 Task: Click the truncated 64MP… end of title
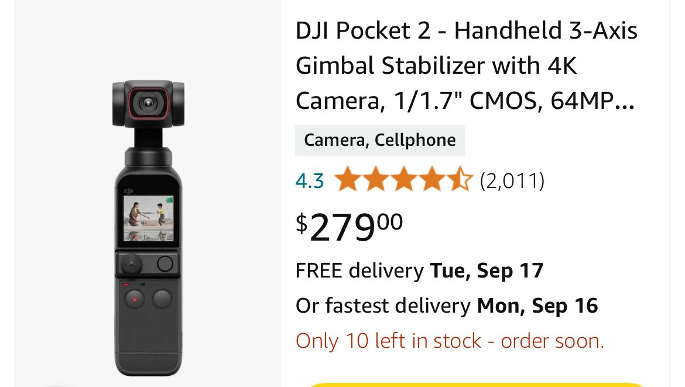[x=592, y=101]
